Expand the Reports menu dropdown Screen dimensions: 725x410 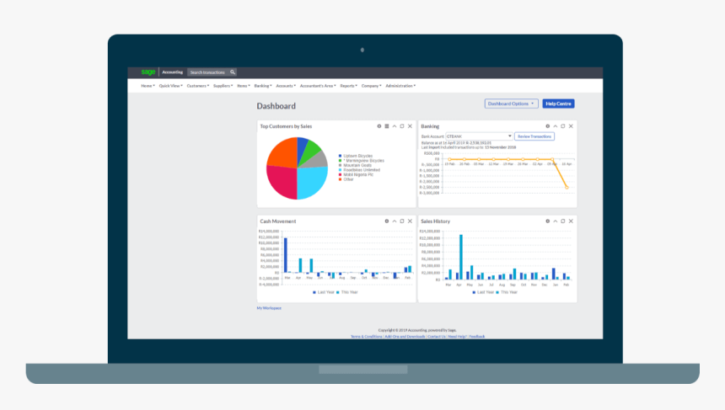pyautogui.click(x=349, y=86)
